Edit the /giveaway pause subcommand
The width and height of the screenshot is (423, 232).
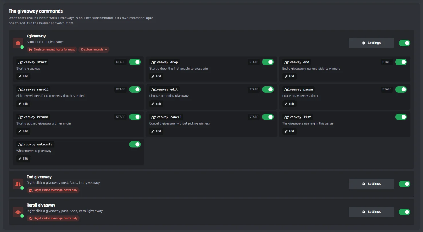click(x=289, y=104)
